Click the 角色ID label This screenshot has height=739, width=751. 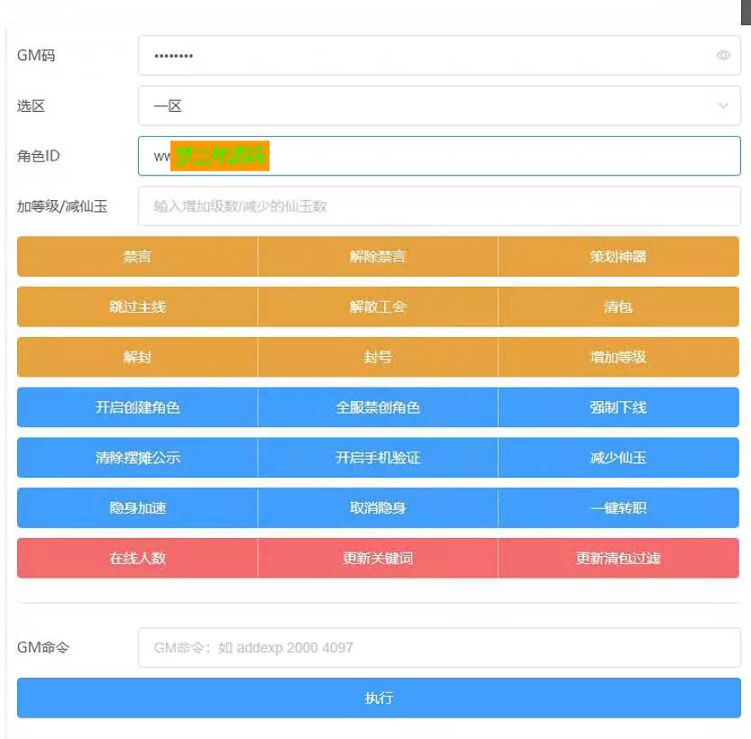coord(38,156)
